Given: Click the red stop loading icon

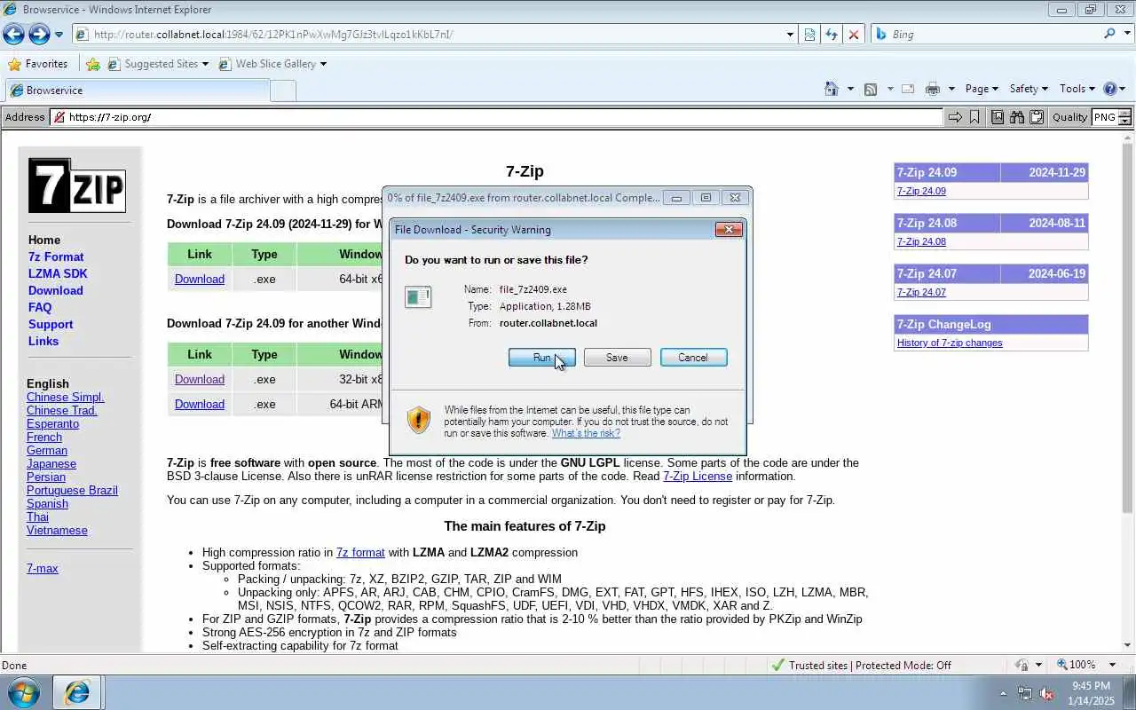Looking at the screenshot, I should tap(853, 35).
